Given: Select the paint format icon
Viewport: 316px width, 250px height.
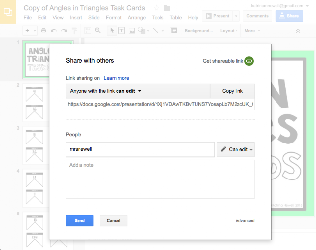Looking at the screenshot, I should pos(74,31).
